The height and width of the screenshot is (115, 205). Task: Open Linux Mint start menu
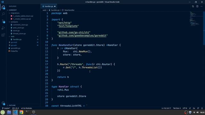(x=3, y=112)
